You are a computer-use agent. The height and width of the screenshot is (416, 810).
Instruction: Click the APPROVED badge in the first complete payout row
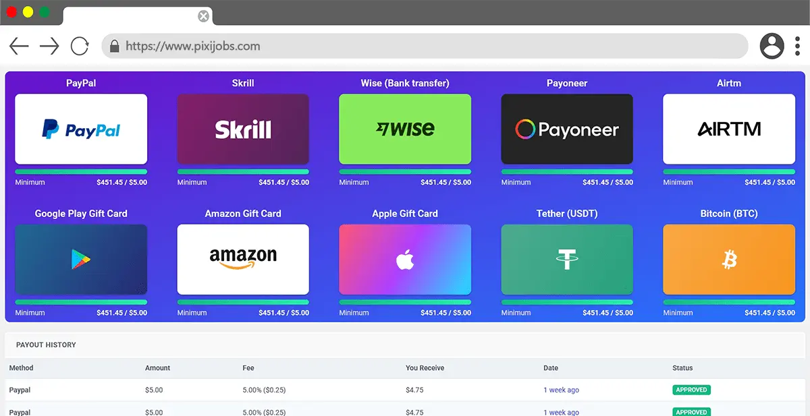point(691,390)
